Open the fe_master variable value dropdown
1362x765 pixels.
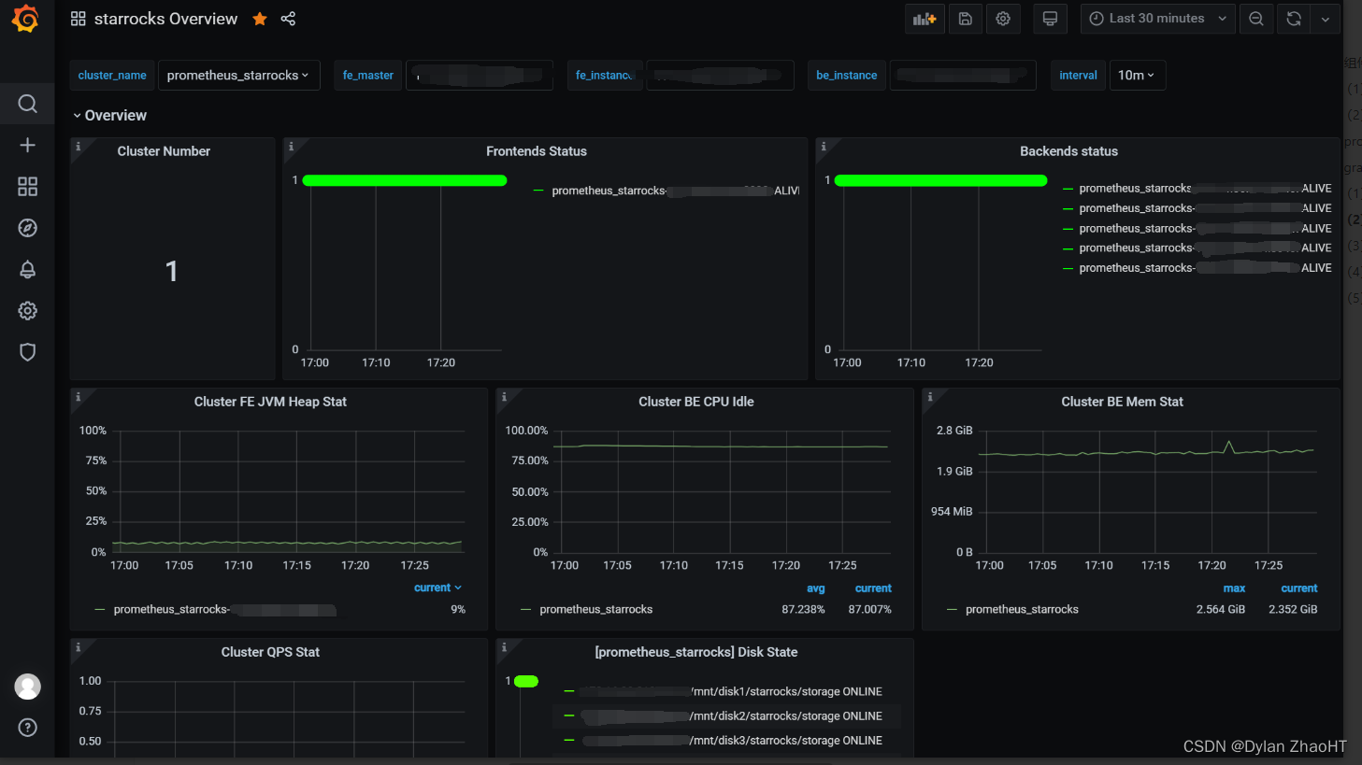pyautogui.click(x=480, y=76)
